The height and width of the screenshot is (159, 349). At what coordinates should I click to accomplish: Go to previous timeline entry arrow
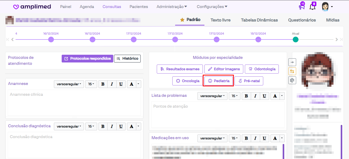12,39
